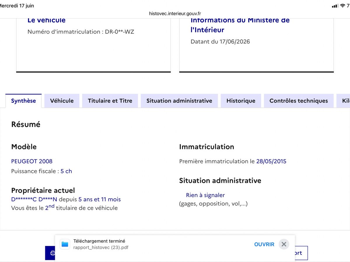Click the blue print button

pos(50,253)
